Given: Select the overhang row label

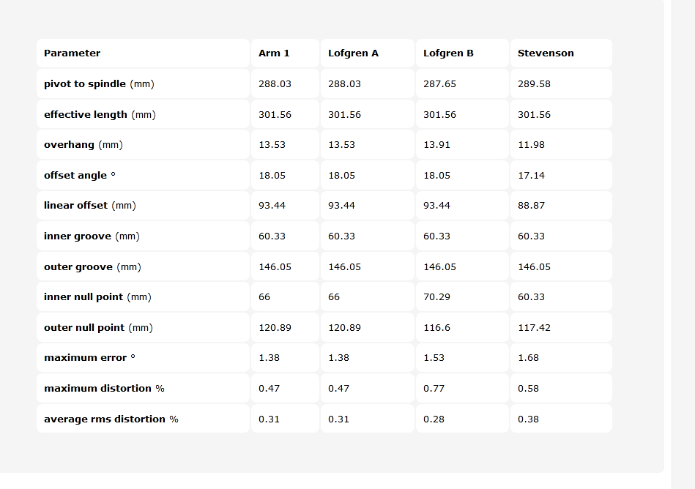Looking at the screenshot, I should (83, 145).
